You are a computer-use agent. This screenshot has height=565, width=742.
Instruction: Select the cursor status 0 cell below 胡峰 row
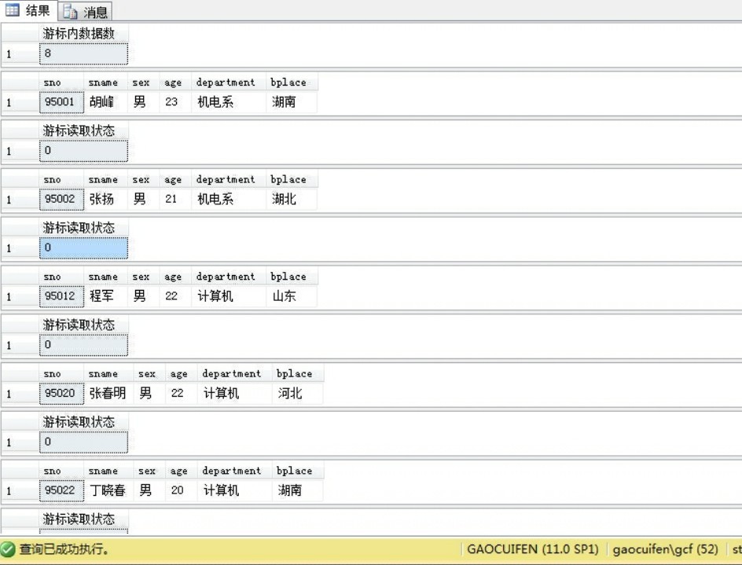[84, 151]
